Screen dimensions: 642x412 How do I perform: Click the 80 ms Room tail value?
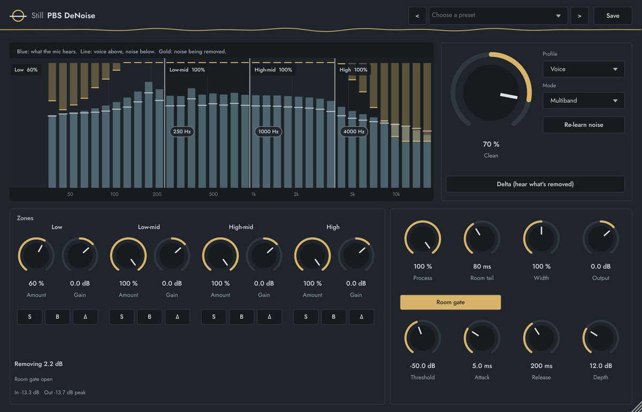point(482,266)
